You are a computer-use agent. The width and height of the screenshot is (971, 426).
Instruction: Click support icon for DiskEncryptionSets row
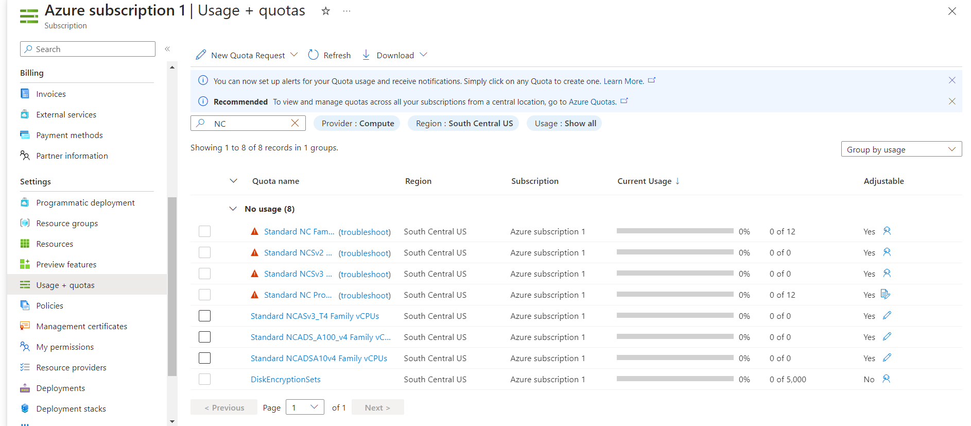[887, 379]
